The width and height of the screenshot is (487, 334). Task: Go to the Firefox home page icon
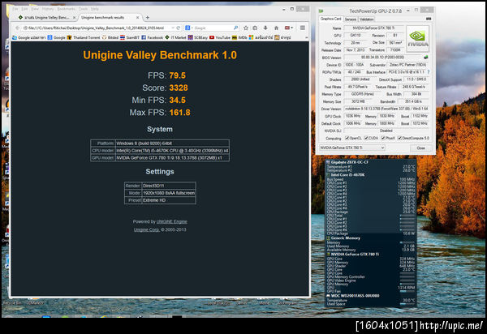[276, 28]
